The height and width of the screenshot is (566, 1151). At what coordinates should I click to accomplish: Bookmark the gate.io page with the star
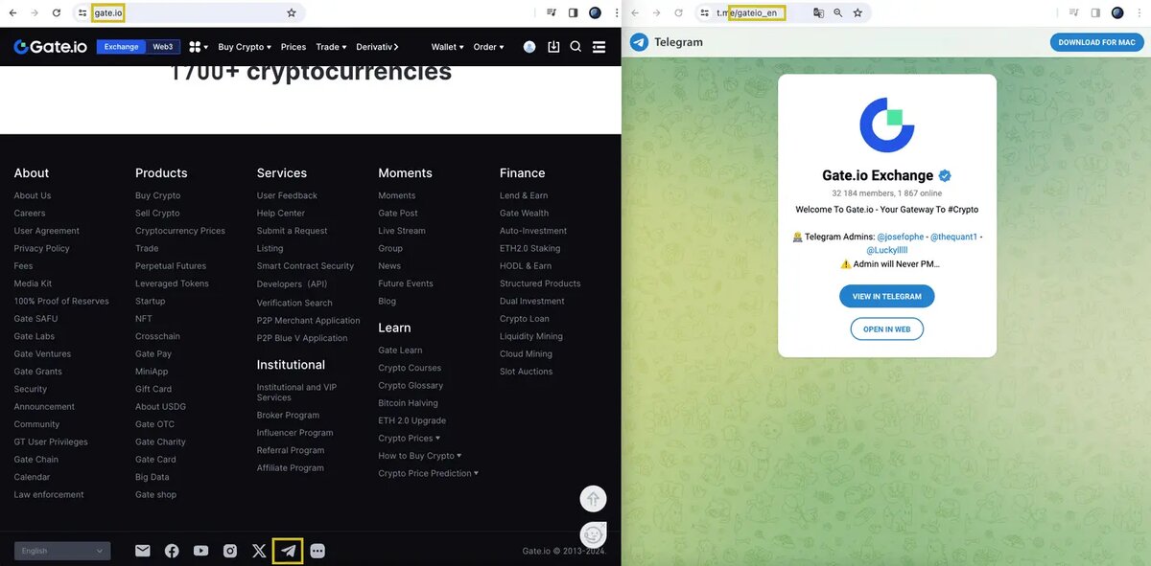click(x=292, y=12)
